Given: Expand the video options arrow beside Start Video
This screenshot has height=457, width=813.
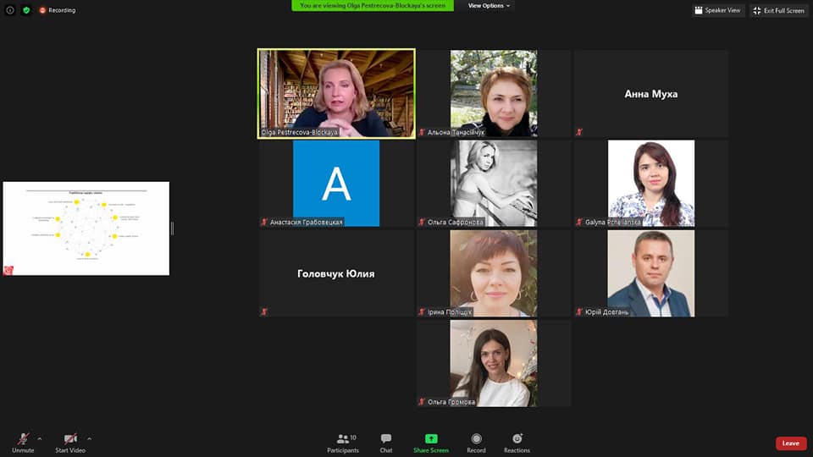Looking at the screenshot, I should point(89,438).
